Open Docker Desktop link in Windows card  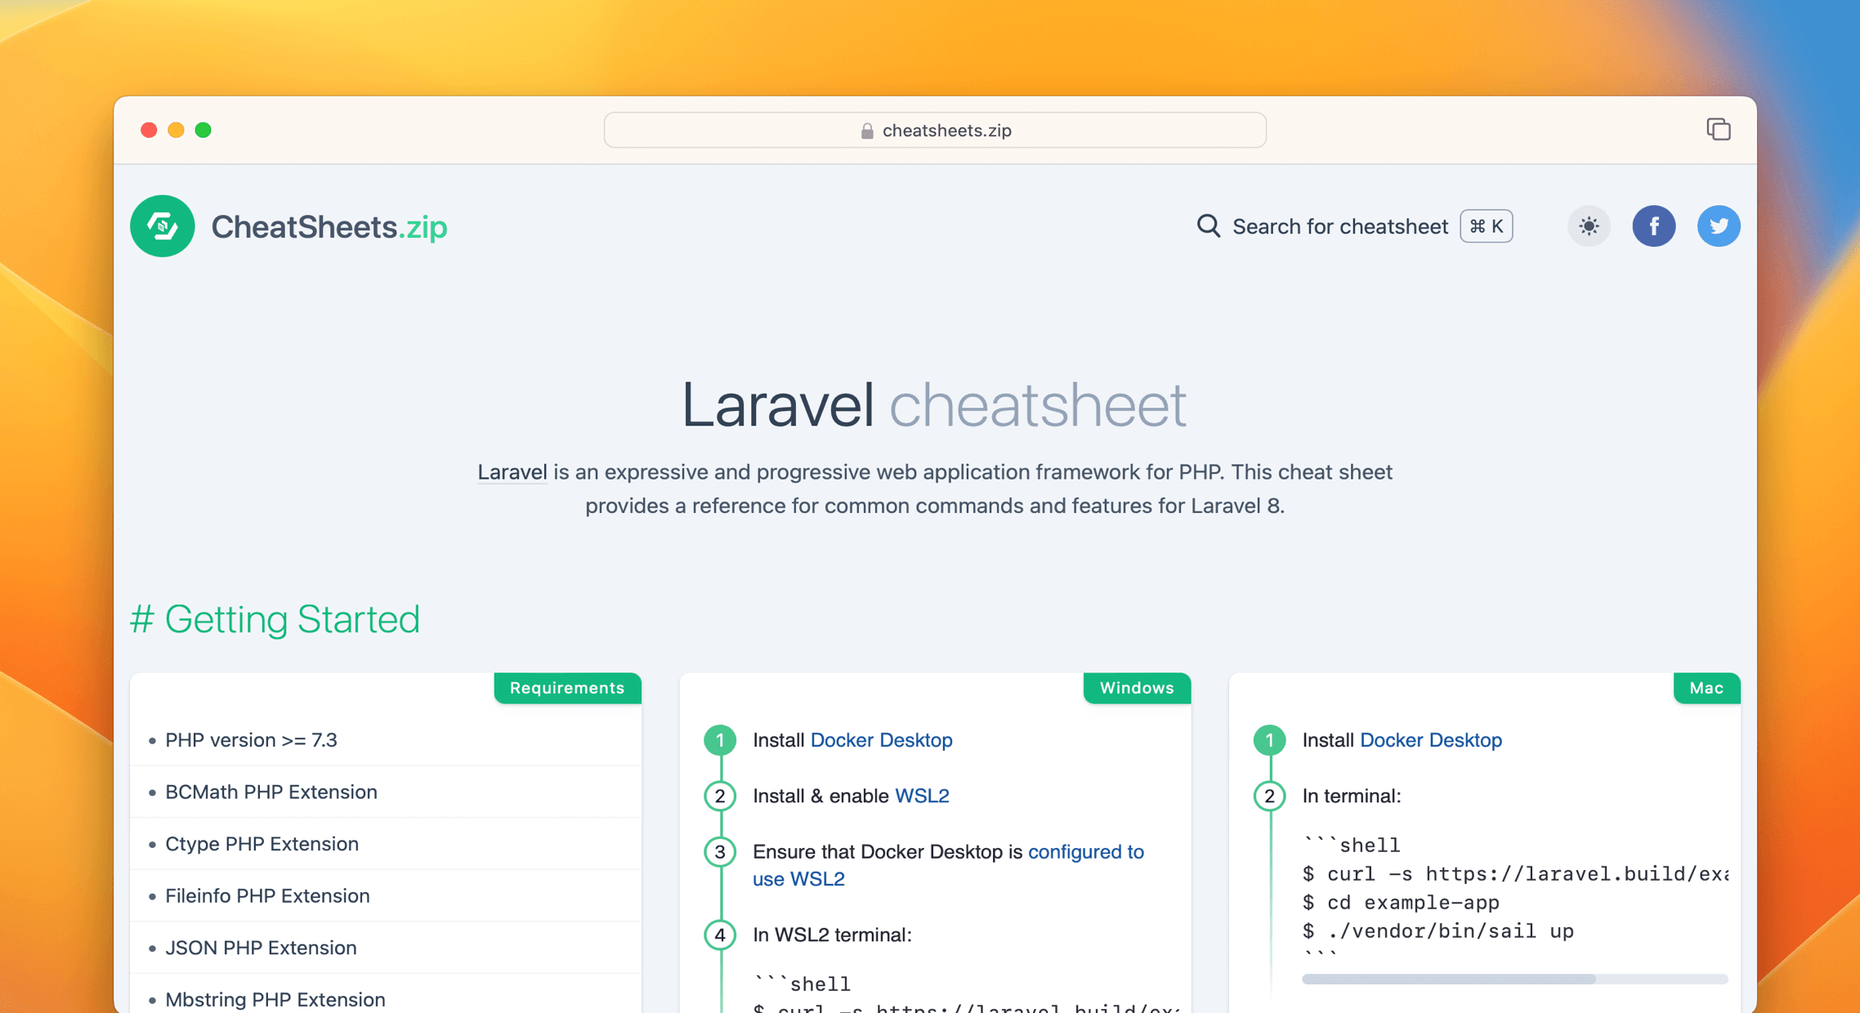point(881,740)
